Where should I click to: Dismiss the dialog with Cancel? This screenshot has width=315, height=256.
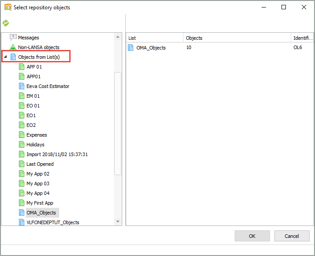292,236
